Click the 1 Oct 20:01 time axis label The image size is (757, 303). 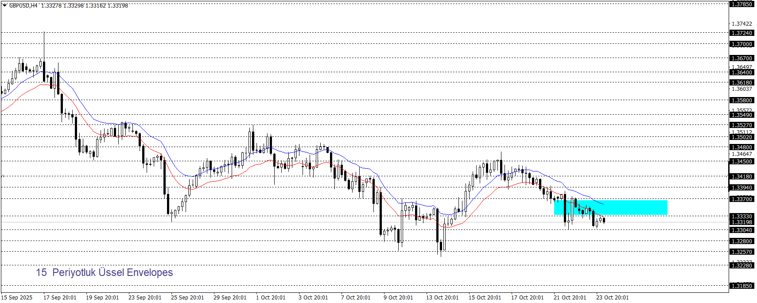271,298
